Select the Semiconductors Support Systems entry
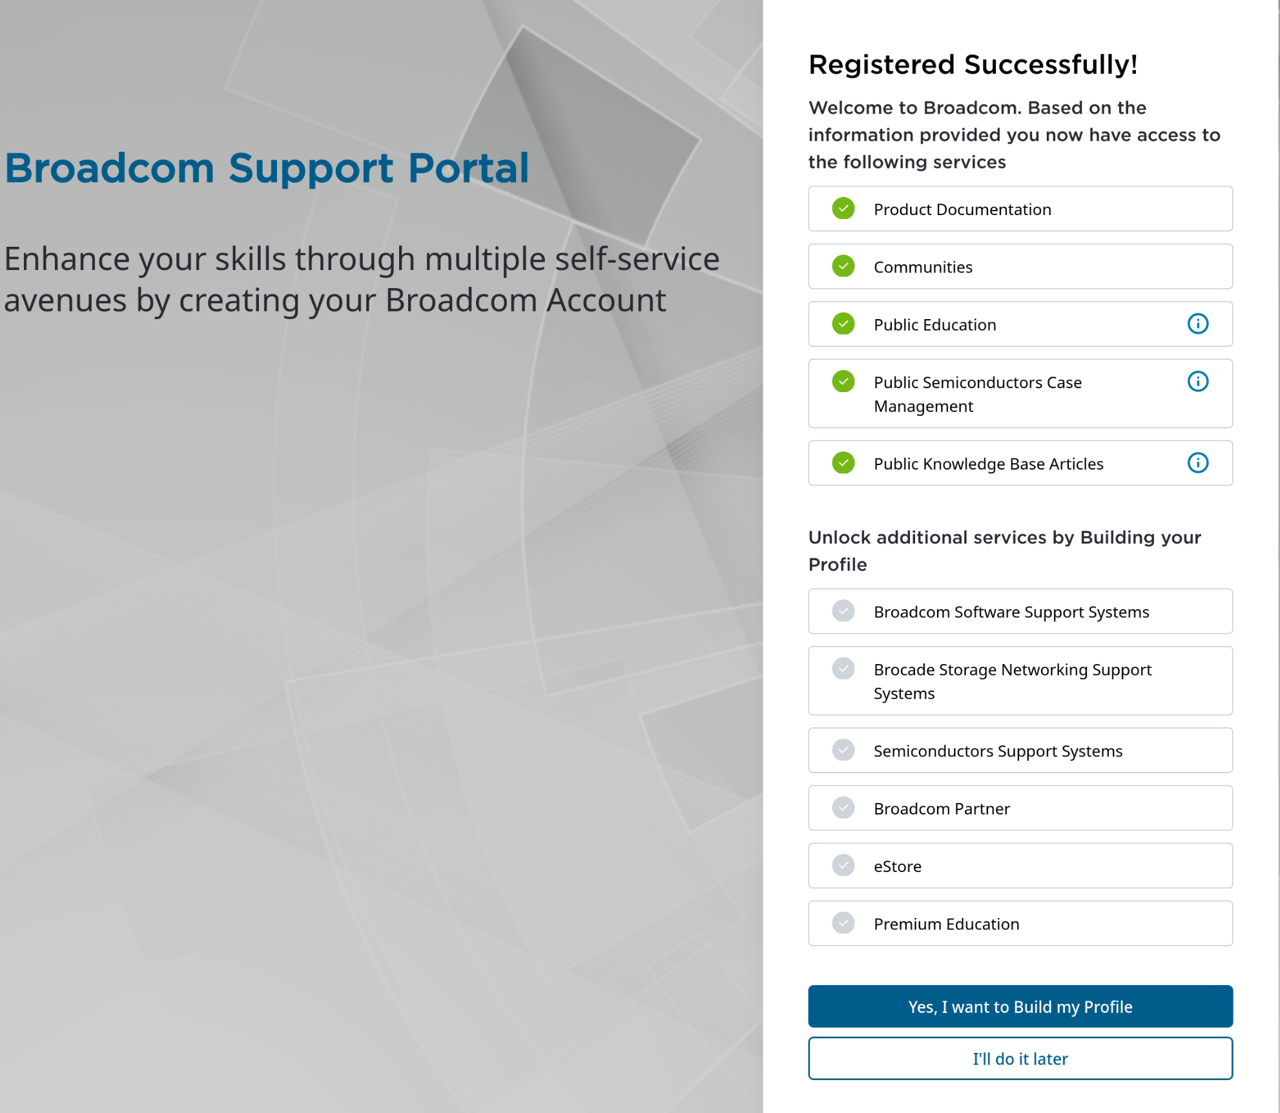This screenshot has height=1113, width=1280. pyautogui.click(x=1020, y=750)
